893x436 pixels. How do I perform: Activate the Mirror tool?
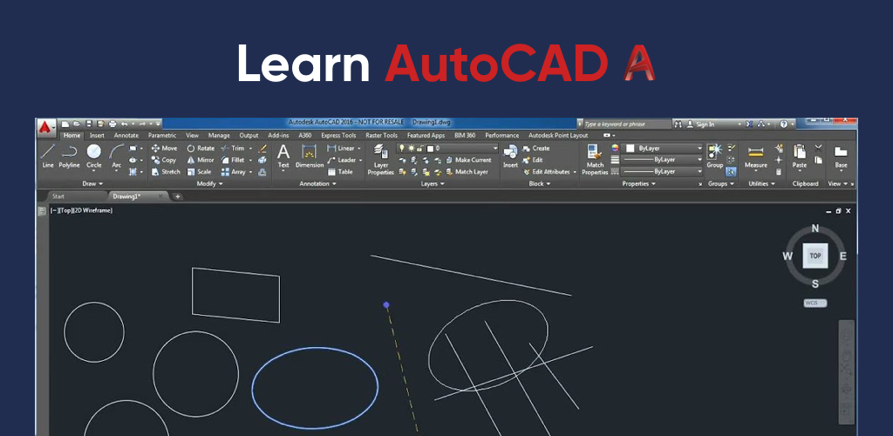201,160
